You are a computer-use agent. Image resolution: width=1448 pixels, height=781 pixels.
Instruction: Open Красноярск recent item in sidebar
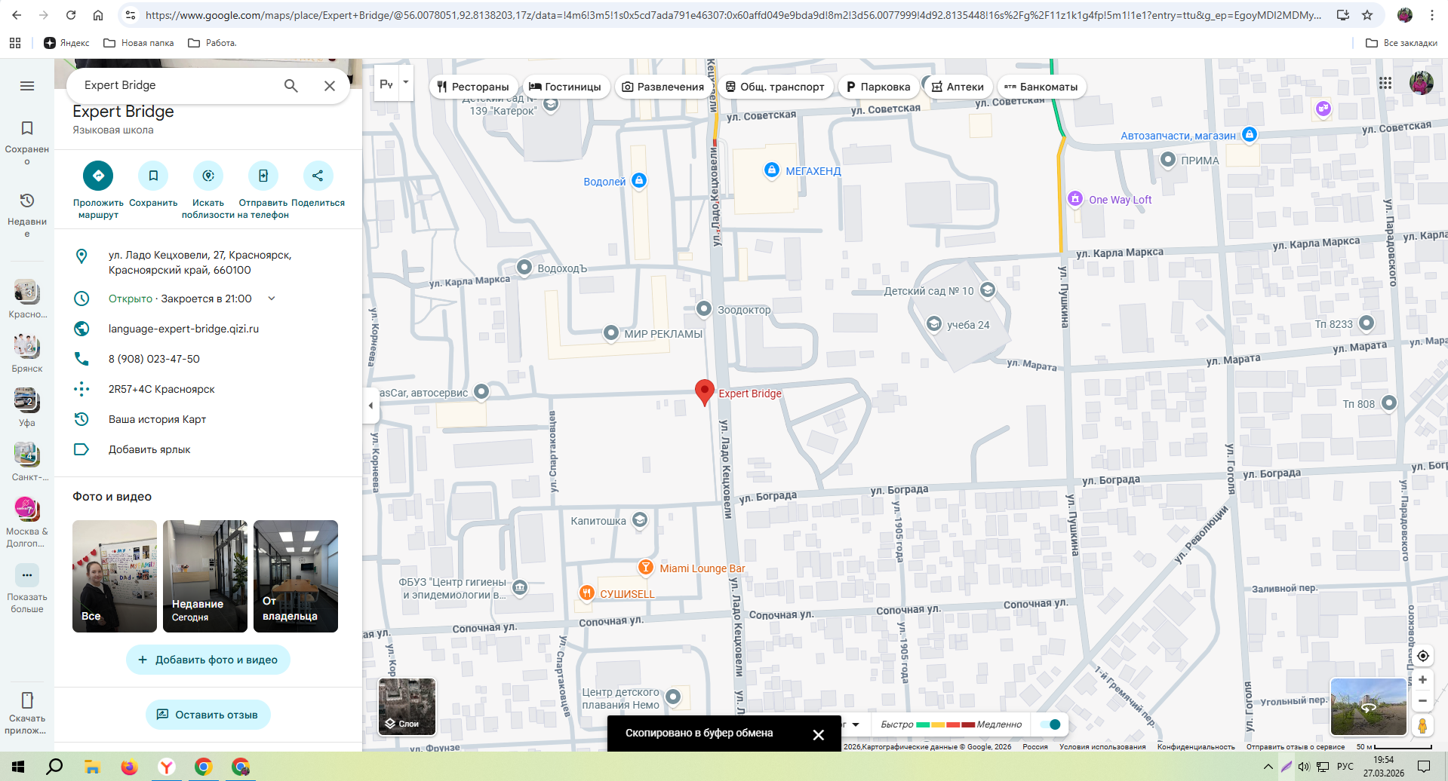click(x=27, y=299)
